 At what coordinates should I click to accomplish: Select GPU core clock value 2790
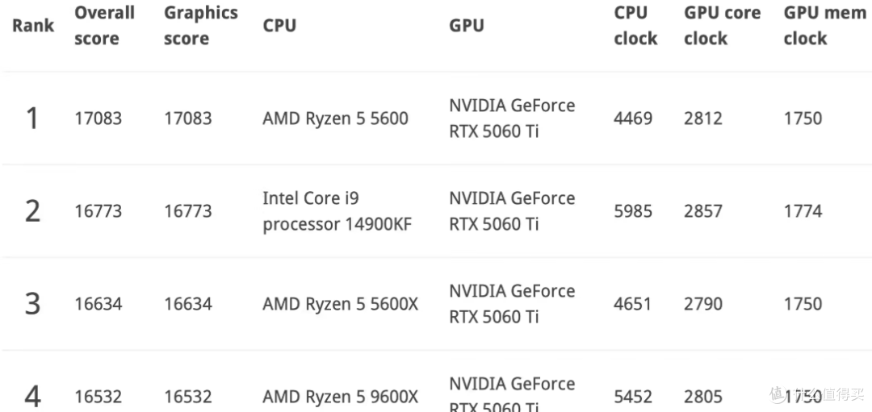703,304
